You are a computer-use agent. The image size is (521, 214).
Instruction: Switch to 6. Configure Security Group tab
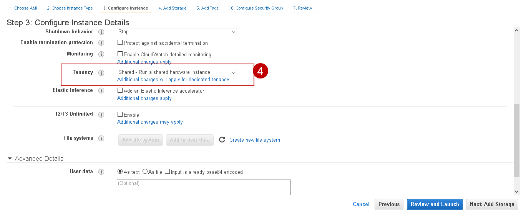coord(257,8)
